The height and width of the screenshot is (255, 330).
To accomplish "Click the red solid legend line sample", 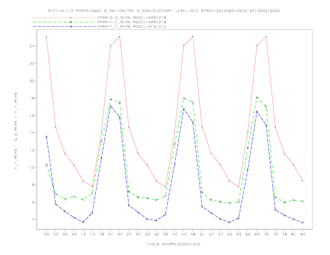I will [x=65, y=17].
